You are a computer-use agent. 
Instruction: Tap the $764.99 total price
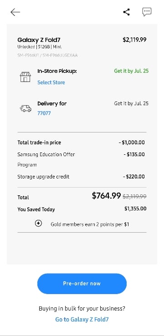(106, 195)
